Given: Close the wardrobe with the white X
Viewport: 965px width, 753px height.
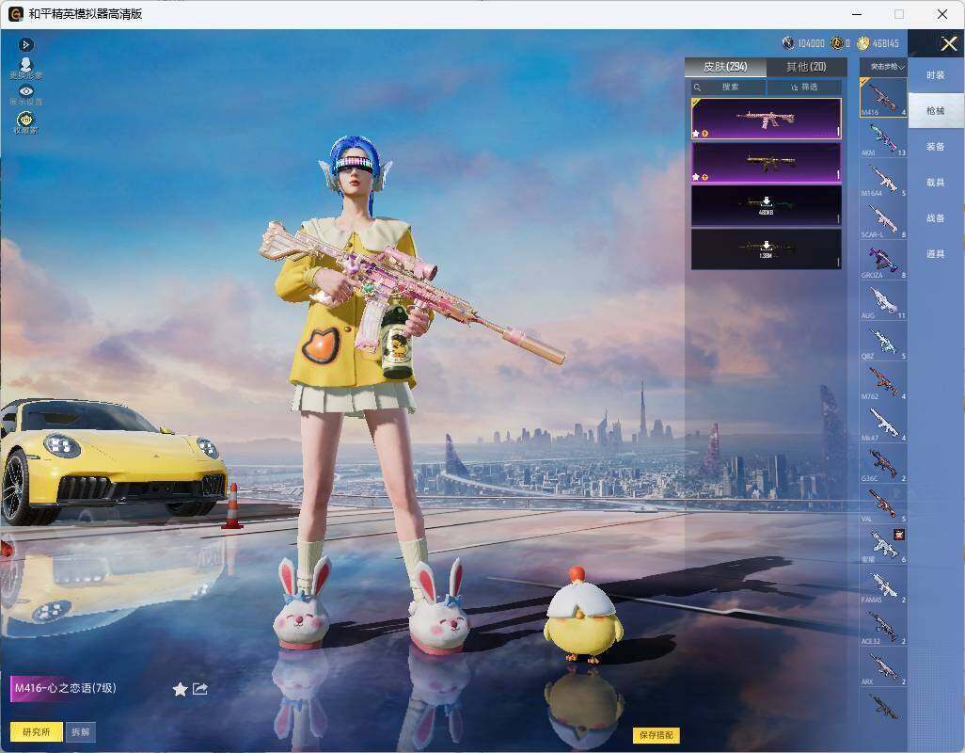Looking at the screenshot, I should tap(948, 43).
